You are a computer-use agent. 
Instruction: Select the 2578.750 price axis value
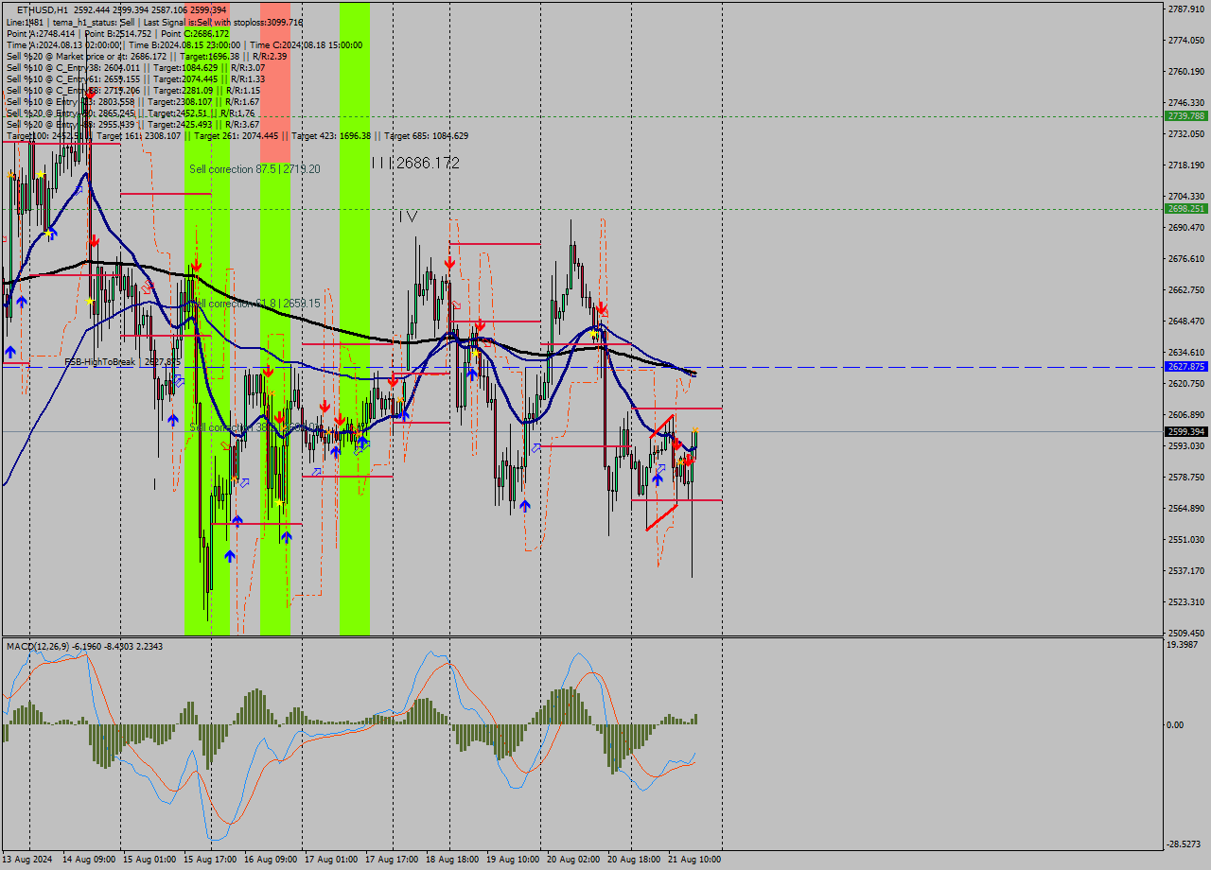click(x=1186, y=477)
